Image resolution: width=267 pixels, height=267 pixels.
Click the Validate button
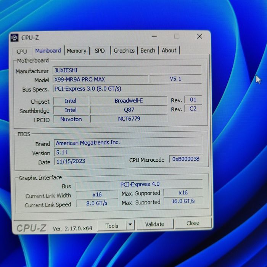[x=155, y=224]
